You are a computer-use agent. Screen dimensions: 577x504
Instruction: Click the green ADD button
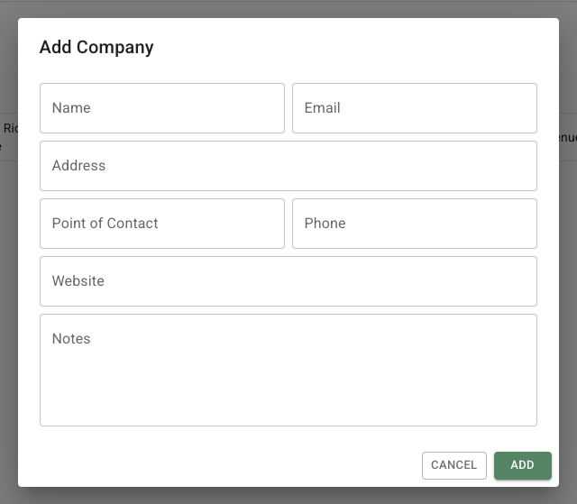click(523, 465)
